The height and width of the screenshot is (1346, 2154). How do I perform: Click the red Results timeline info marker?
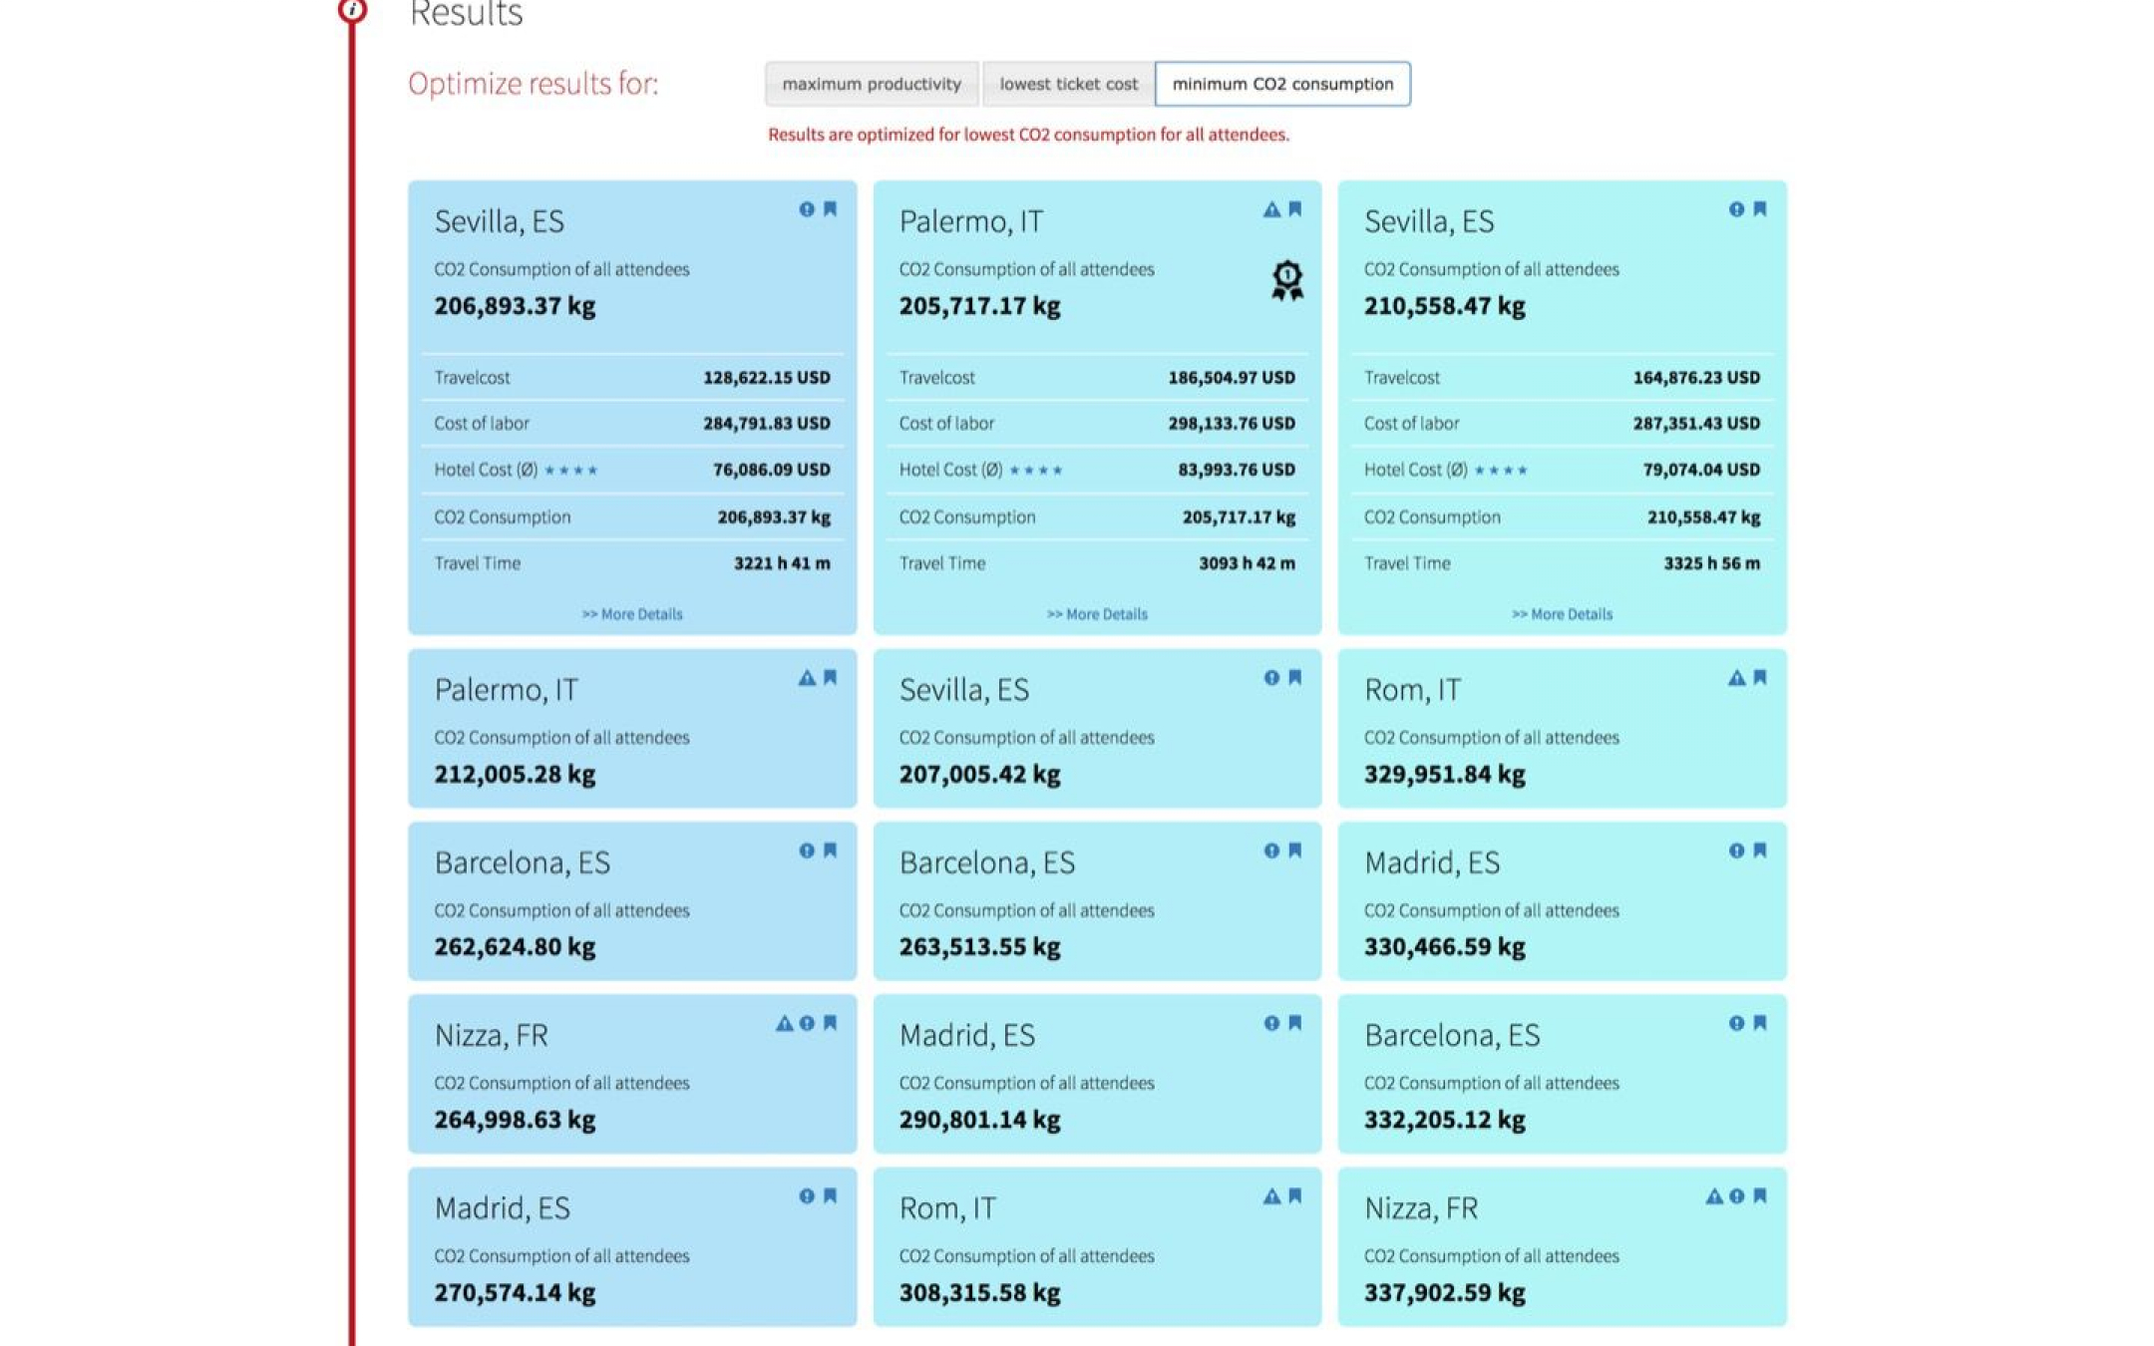352,10
